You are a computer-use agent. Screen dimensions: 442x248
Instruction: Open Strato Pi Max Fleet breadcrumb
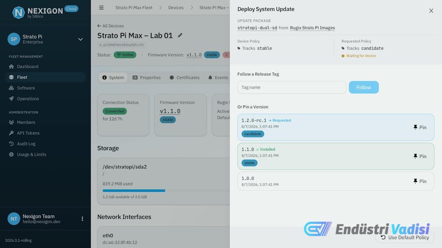(134, 7)
